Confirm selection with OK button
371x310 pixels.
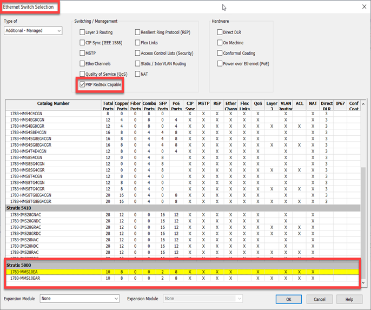tap(289, 299)
